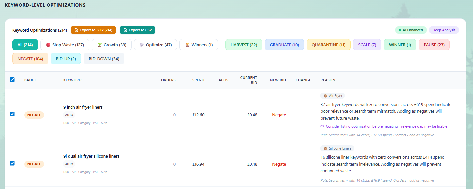Uncheck the 9l dual air fryer silicone liners row
The image size is (473, 189).
coord(12,163)
